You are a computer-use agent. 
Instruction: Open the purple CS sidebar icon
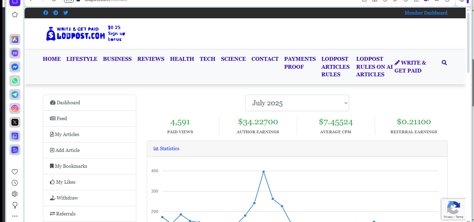click(15, 53)
